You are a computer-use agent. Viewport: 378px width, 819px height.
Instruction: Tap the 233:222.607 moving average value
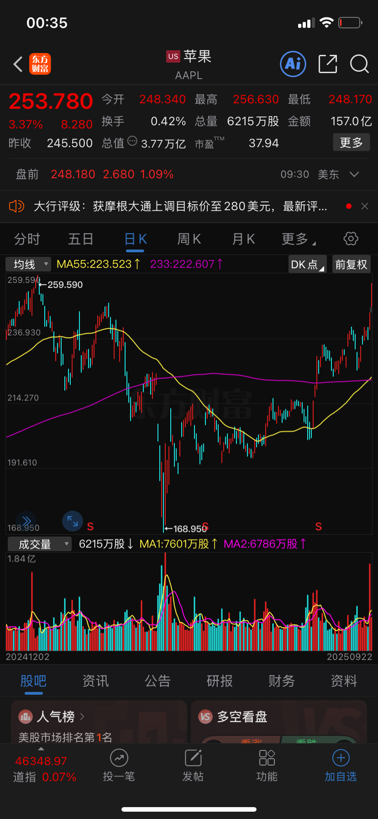click(186, 264)
